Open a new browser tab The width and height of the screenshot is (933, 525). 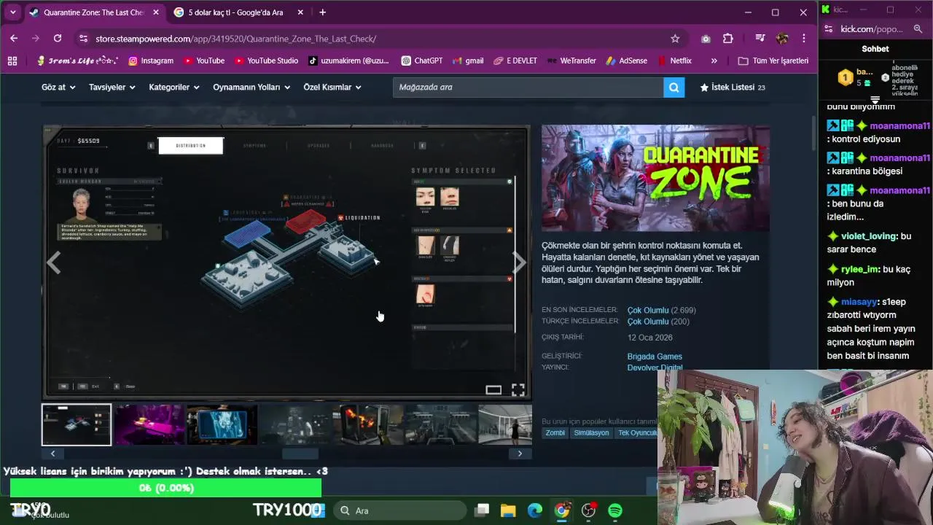pos(322,12)
